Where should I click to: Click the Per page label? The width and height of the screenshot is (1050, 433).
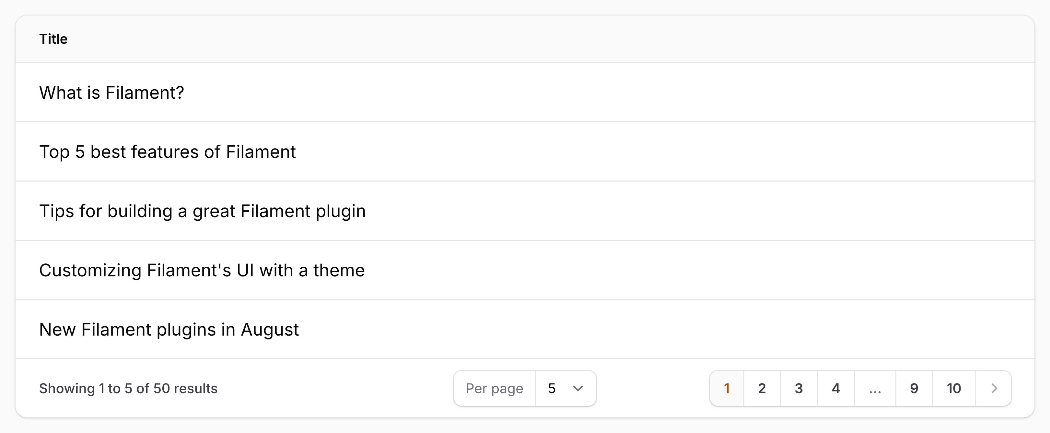[495, 388]
